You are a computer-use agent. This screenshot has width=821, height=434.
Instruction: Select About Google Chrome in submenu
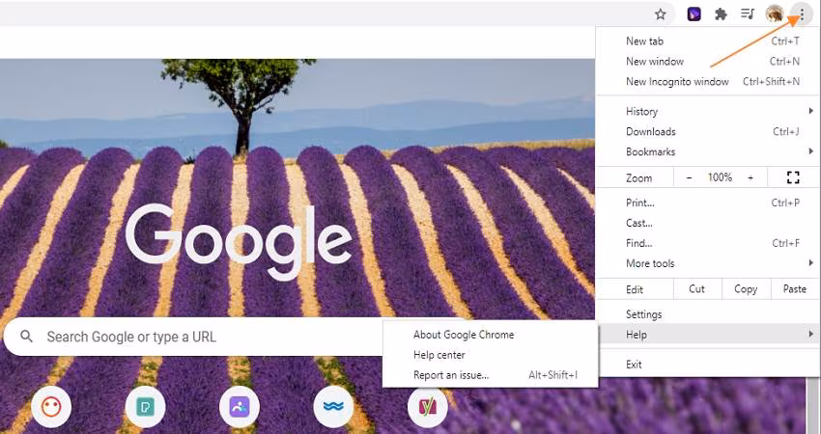click(x=490, y=335)
